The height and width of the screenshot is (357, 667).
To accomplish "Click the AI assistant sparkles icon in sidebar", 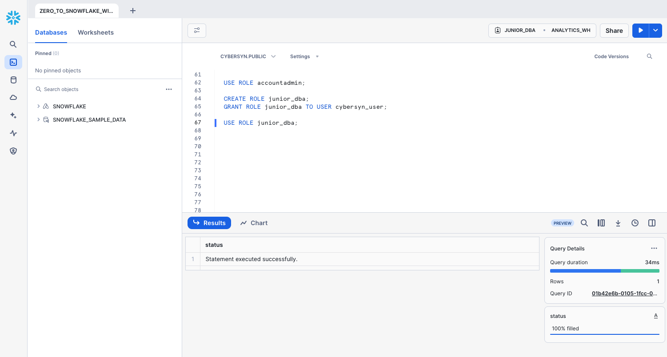I will coord(13,115).
